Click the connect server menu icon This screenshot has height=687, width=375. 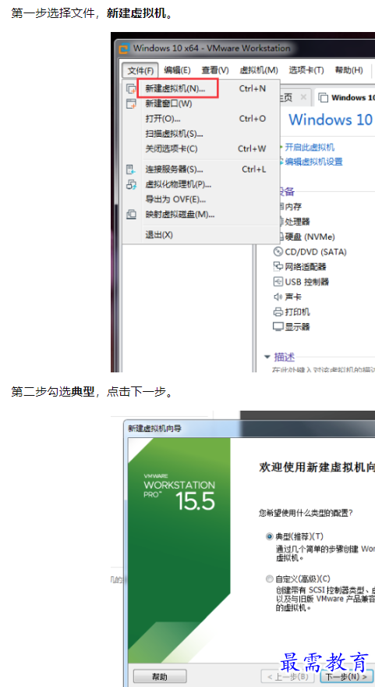[x=131, y=169]
